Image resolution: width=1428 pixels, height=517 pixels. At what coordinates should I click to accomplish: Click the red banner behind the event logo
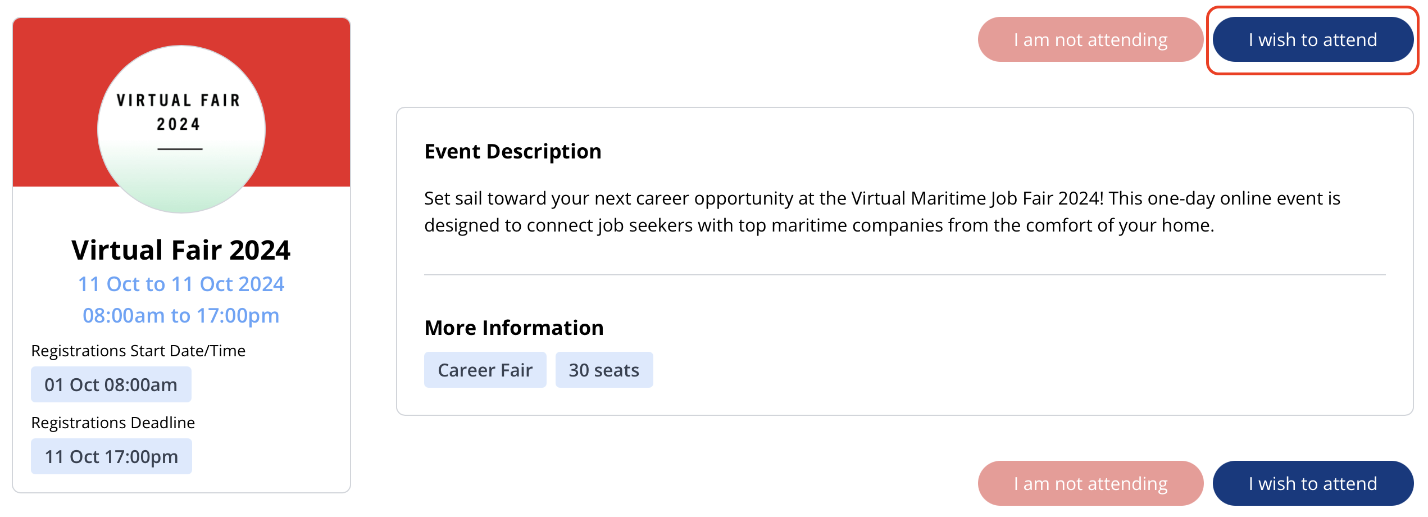click(51, 101)
